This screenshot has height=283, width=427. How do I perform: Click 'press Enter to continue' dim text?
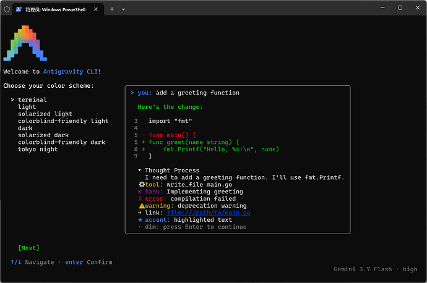(x=205, y=227)
